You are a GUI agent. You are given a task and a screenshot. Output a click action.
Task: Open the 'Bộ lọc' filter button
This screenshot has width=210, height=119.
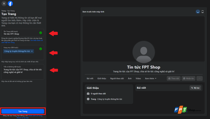(x=195, y=88)
